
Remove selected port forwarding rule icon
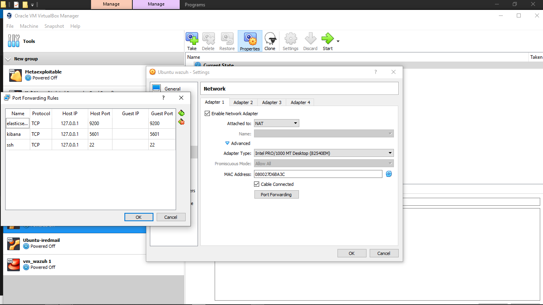point(182,122)
